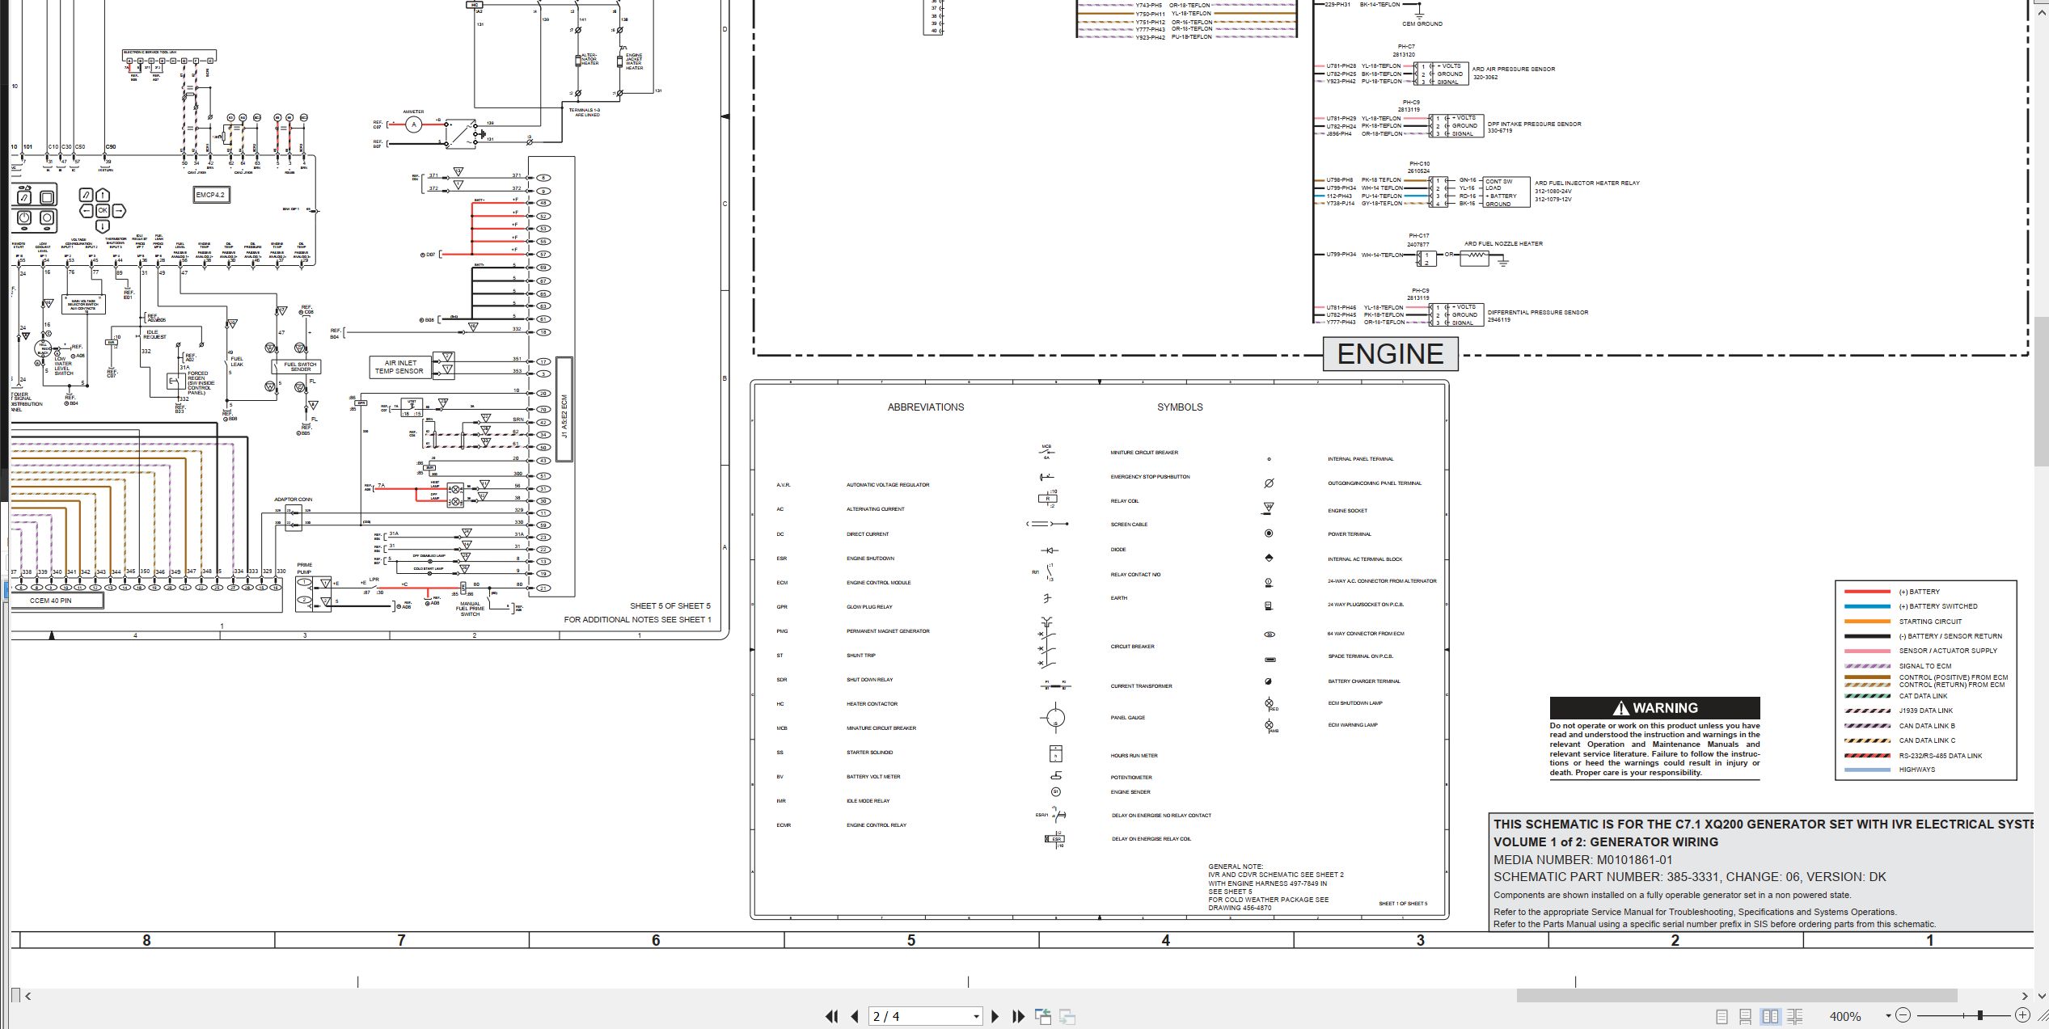Image resolution: width=2049 pixels, height=1029 pixels.
Task: Click the horizontal scrollbar right arrow
Action: [2025, 996]
